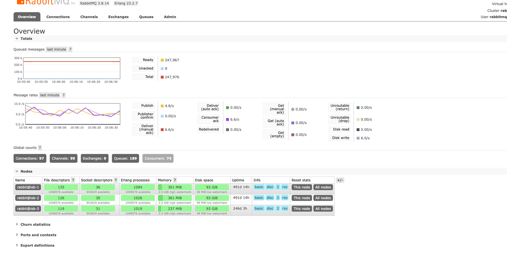Click the 'rss' badge for rabbit@isb-3
Screen dimensions: 507x254
pyautogui.click(x=285, y=209)
